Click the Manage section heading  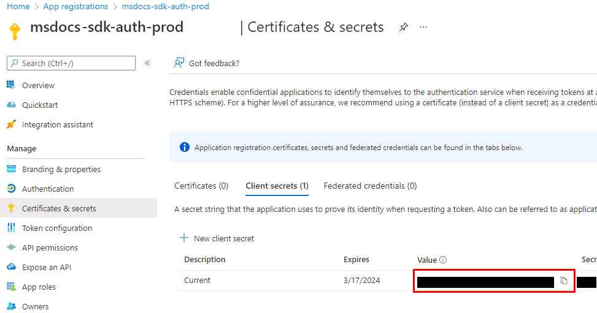(x=21, y=149)
